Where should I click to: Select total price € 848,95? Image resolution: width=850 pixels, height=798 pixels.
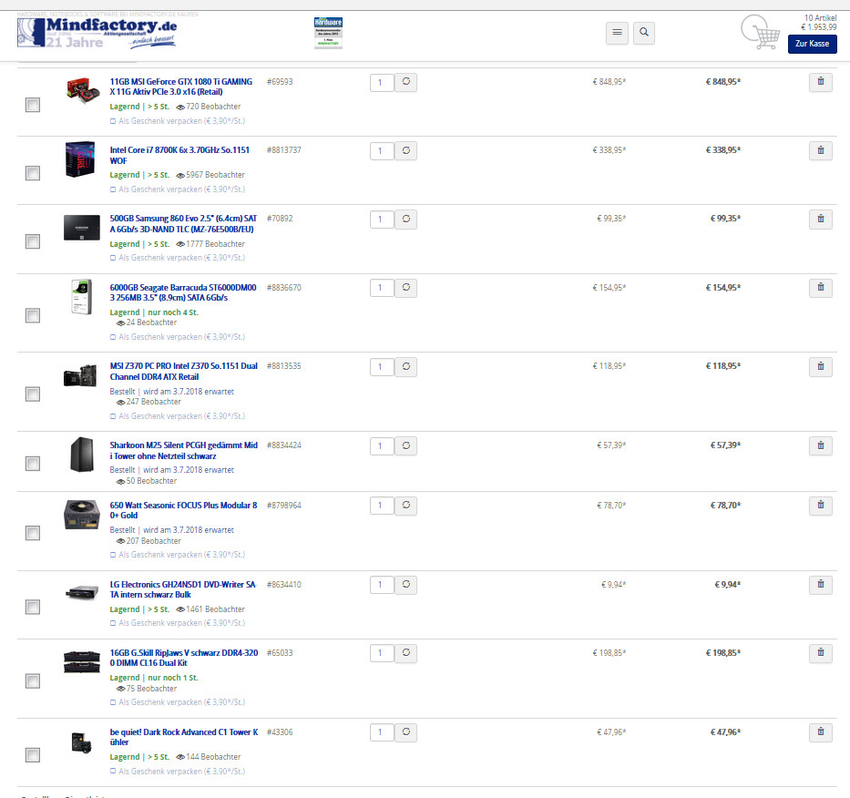[723, 81]
